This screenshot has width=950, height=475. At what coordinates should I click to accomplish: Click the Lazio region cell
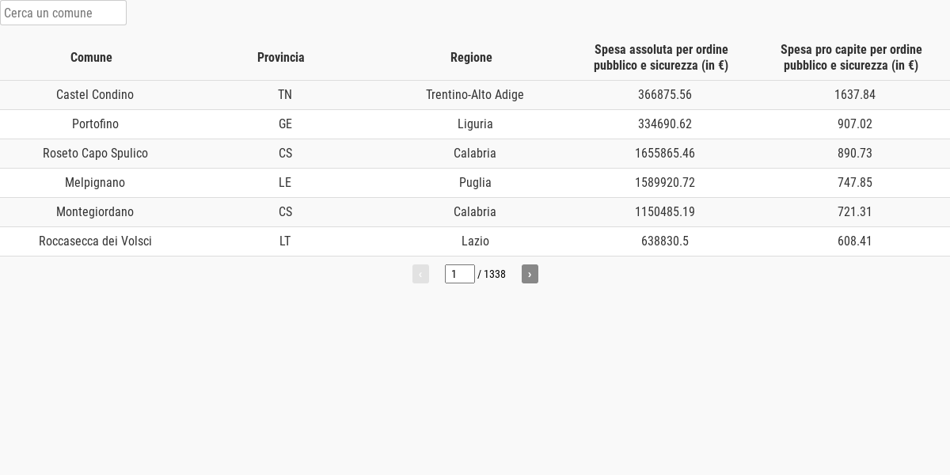click(475, 241)
